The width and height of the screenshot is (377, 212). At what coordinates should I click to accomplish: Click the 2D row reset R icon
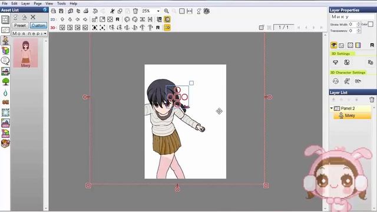pyautogui.click(x=118, y=19)
